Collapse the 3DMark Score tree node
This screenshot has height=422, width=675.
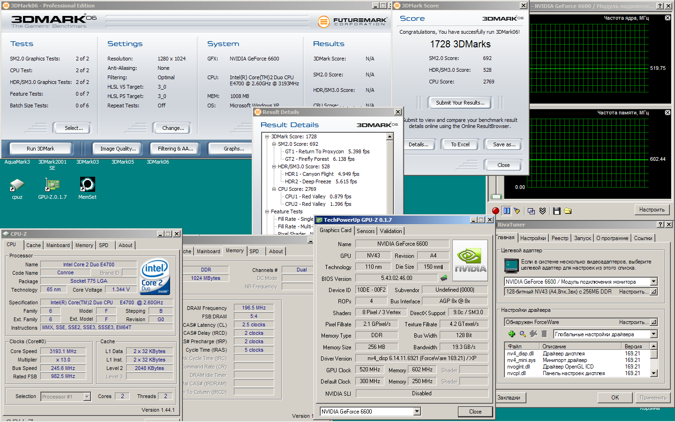click(x=267, y=136)
